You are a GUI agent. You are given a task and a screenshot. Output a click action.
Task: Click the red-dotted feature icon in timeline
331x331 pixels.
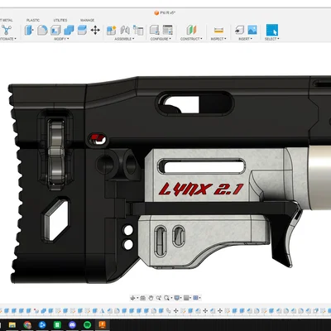(36, 311)
